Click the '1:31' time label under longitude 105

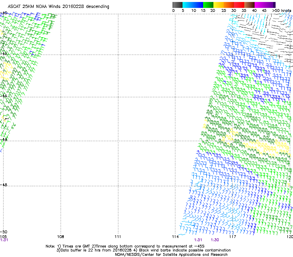point(4,240)
